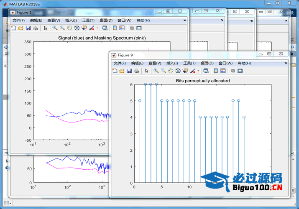Screen dimensions: 299x209
Task: Insert Legend icon in Figure 9 toolbar
Action: pyautogui.click(x=223, y=71)
